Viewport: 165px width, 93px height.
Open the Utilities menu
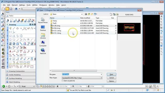[35, 5]
